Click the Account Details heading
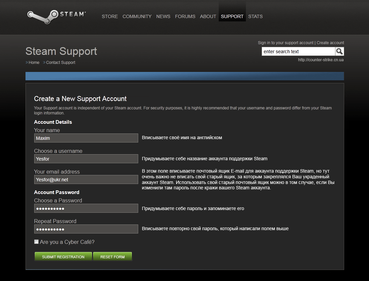This screenshot has width=369, height=281. point(53,122)
